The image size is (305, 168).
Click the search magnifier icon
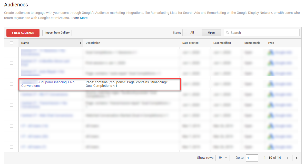228,33
